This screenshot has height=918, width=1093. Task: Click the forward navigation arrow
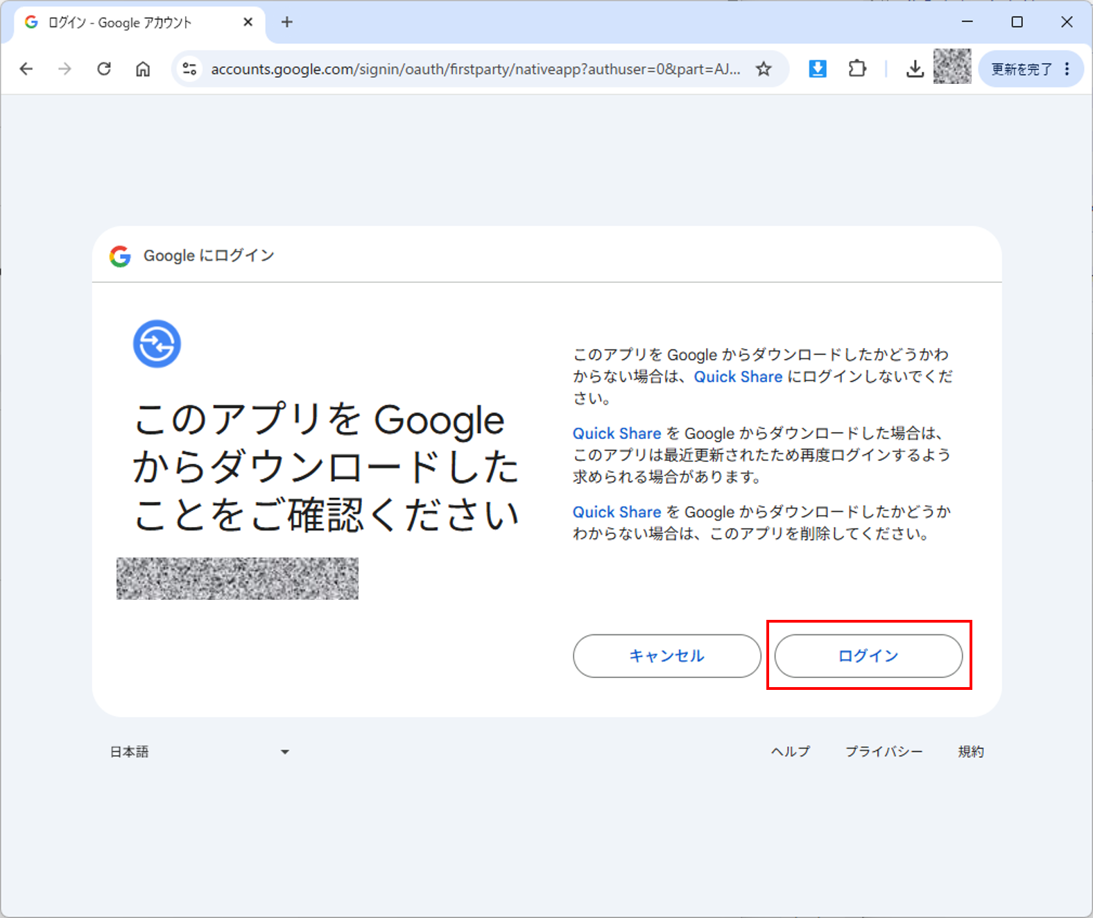pos(64,69)
